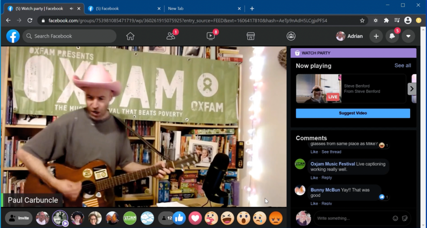The width and height of the screenshot is (427, 228).
Task: Open Friends icon in top navigation
Action: [171, 36]
